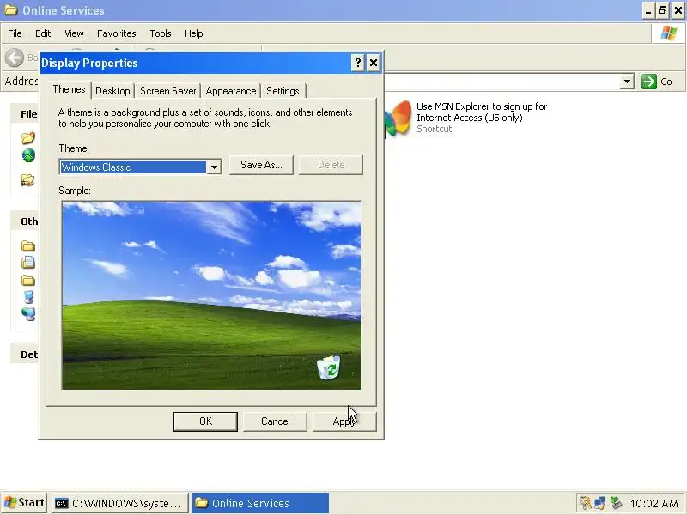Open the Edit menu

[43, 33]
